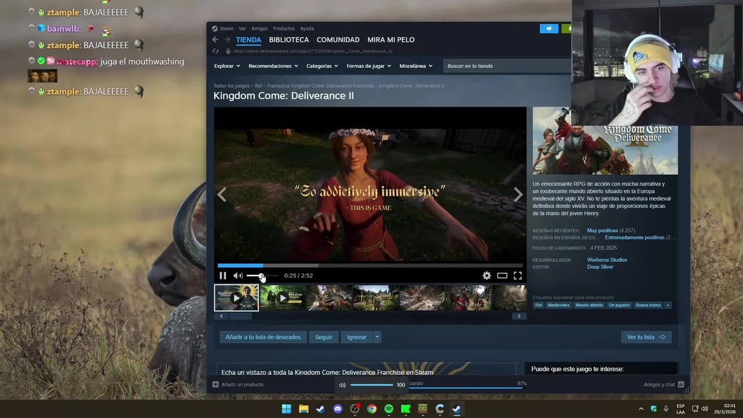Click the Franquicia Kingdom Come breadcrumb
The image size is (743, 418).
320,86
